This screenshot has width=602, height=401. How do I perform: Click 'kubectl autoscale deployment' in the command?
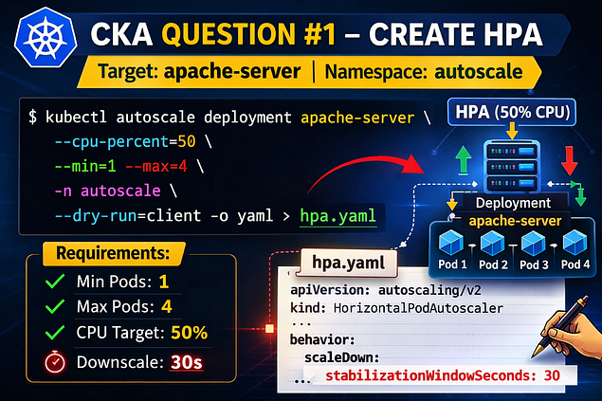pyautogui.click(x=168, y=118)
